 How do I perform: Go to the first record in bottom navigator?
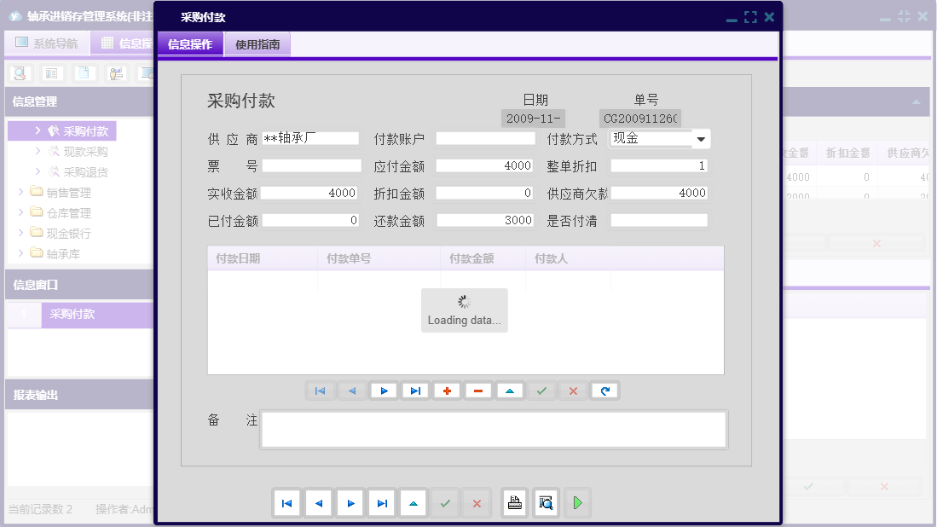coord(287,503)
